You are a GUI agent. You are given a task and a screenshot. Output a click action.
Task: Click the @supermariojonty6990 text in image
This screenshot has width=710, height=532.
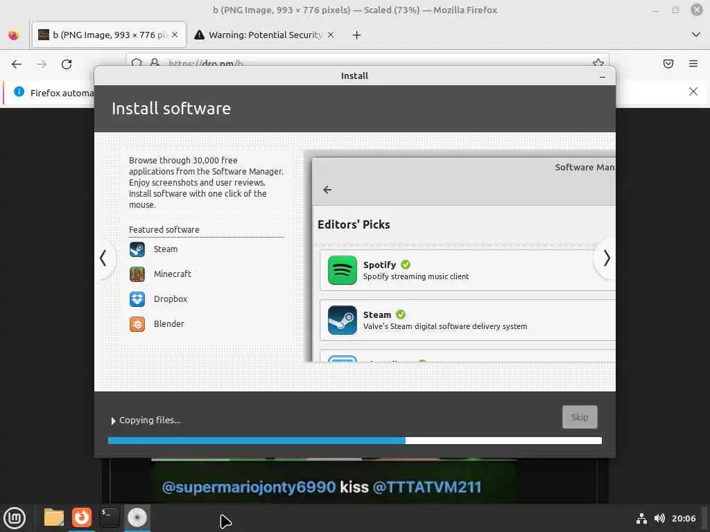249,487
